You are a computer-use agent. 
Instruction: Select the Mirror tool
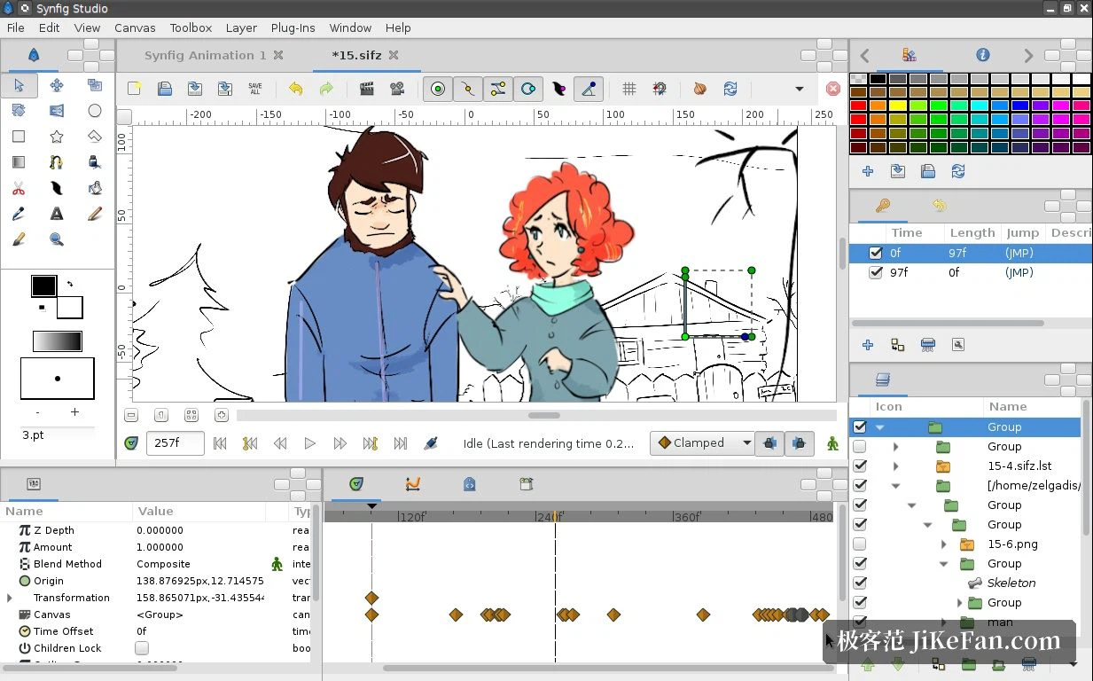coord(57,111)
